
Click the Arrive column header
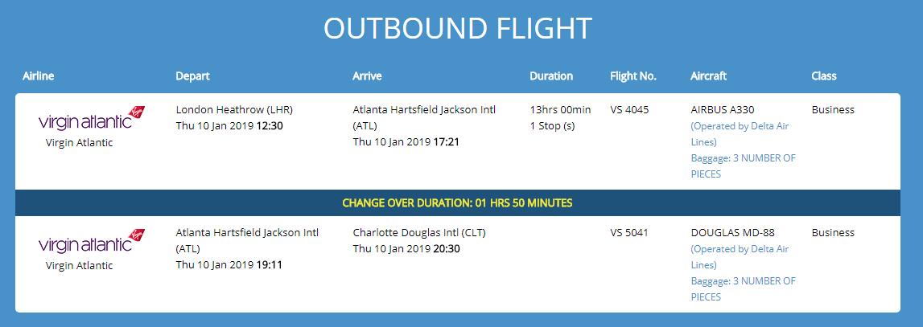[x=367, y=76]
